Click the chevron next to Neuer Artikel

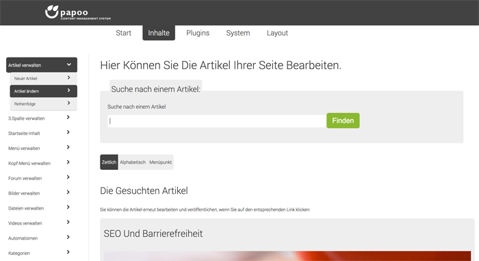[x=68, y=77]
